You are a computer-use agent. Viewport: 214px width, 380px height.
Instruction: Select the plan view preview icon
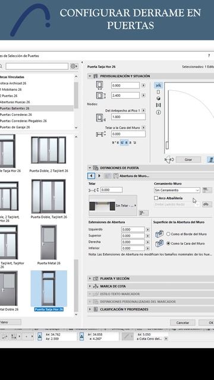pyautogui.click(x=158, y=85)
